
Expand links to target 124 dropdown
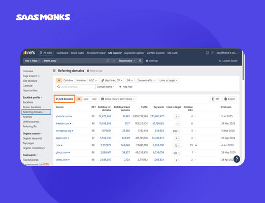click(x=177, y=153)
